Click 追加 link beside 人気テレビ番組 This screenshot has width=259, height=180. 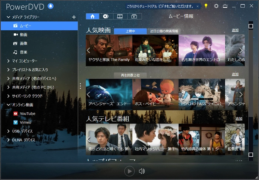[x=239, y=119]
